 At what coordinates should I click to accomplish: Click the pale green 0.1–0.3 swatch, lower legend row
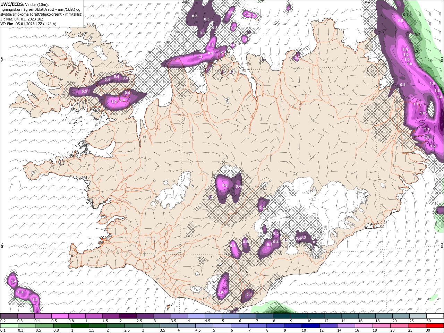pyautogui.click(x=9, y=326)
